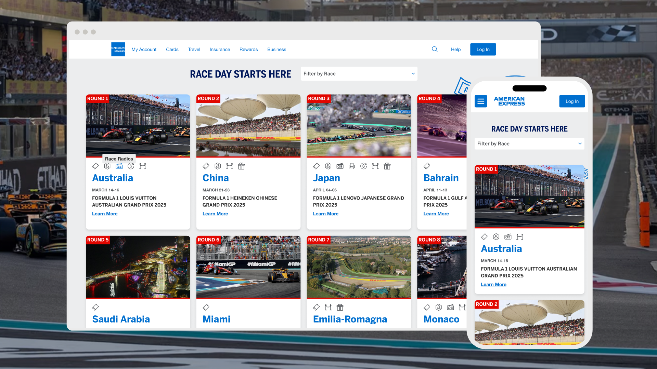Screen dimensions: 657x369
Task: Click the velvet rope icon on China card
Action: (x=229, y=166)
